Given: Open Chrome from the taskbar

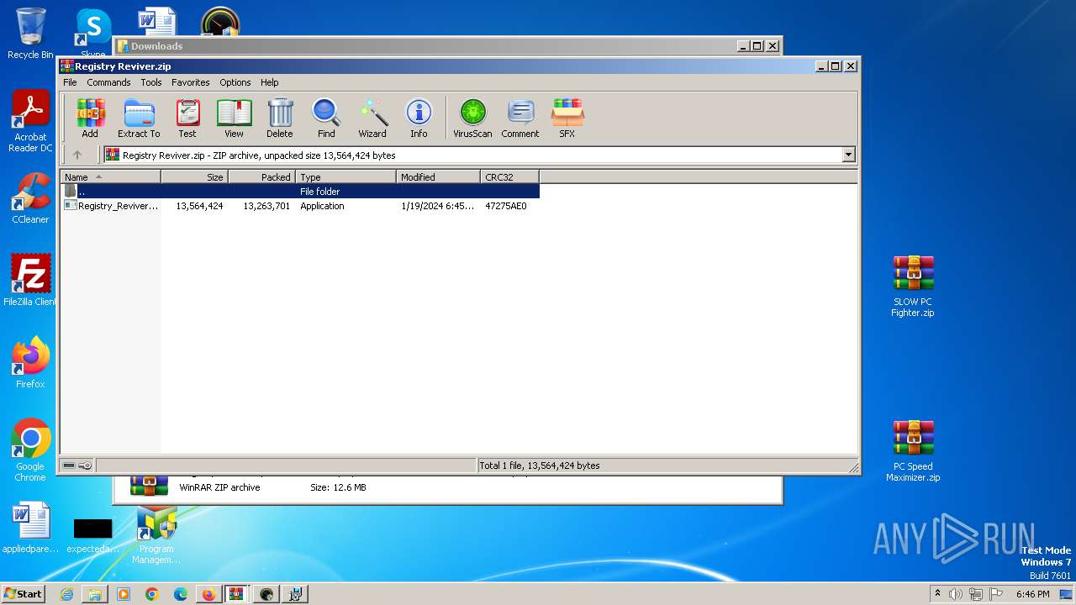Looking at the screenshot, I should click(152, 594).
